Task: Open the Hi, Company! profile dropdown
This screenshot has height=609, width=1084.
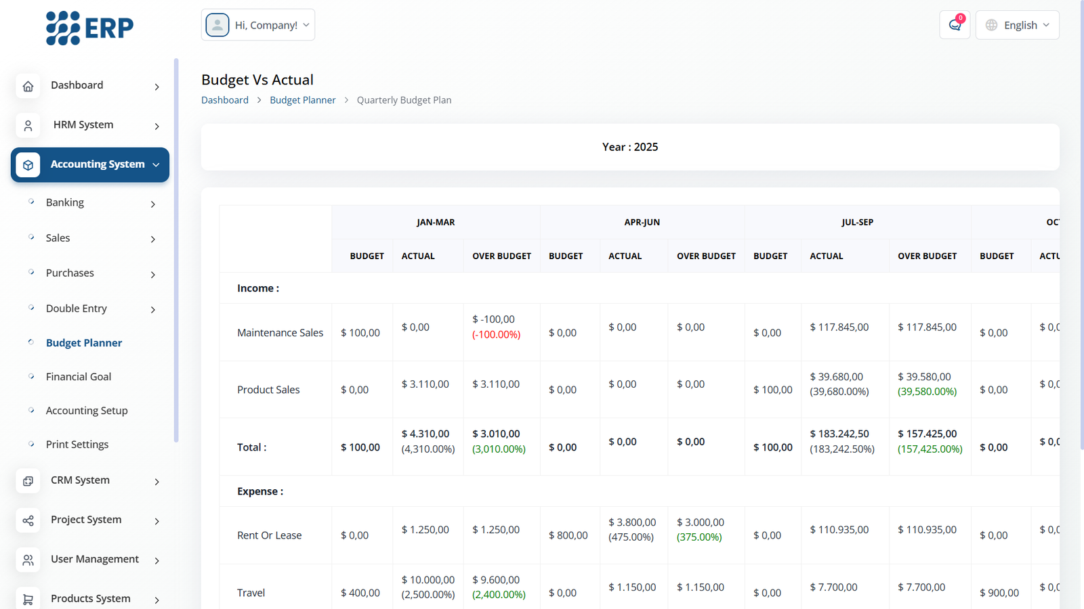Action: (258, 25)
